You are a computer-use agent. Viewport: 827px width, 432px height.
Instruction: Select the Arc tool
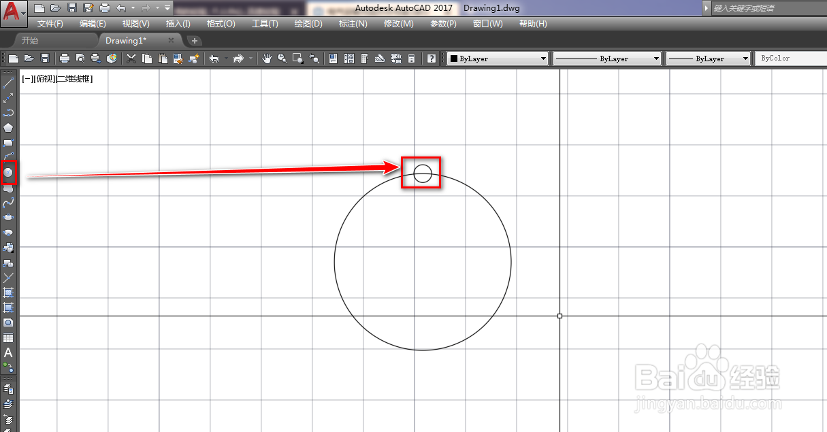click(8, 158)
